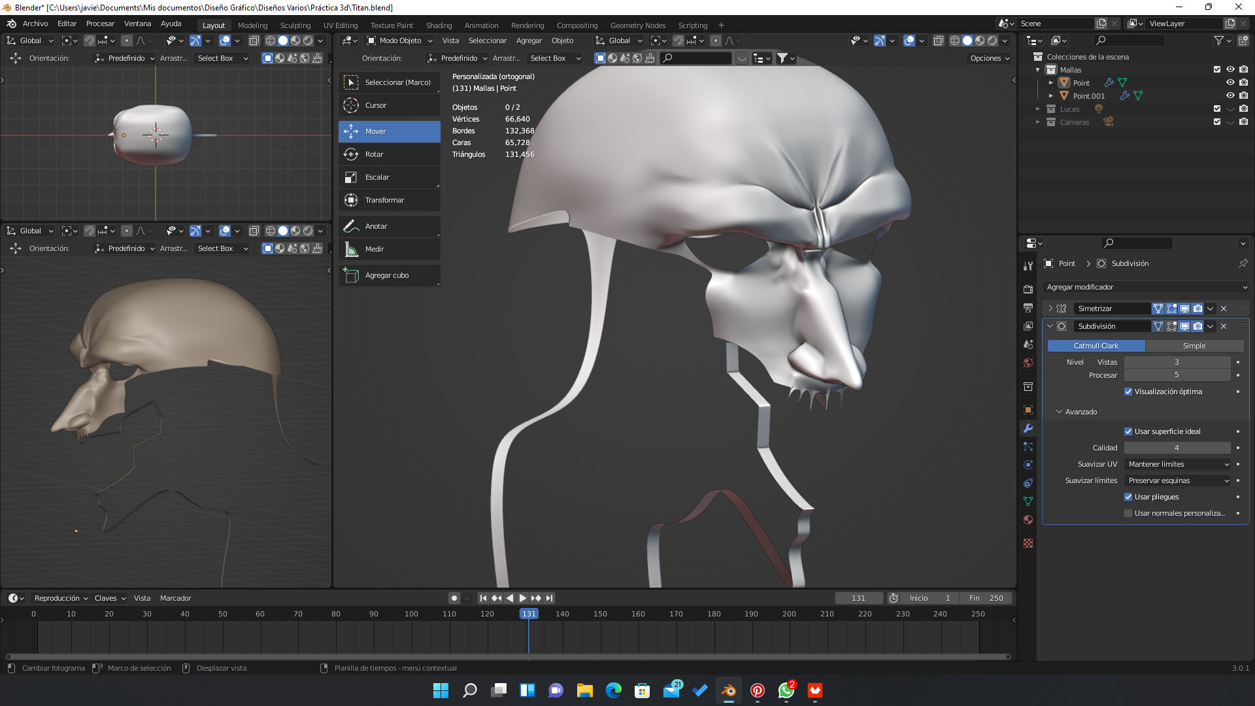Expand the Point object in outliner
1255x706 pixels.
click(x=1051, y=82)
